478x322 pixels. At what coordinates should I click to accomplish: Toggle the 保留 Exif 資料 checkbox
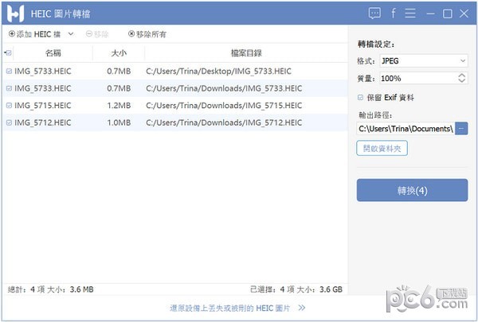(361, 97)
